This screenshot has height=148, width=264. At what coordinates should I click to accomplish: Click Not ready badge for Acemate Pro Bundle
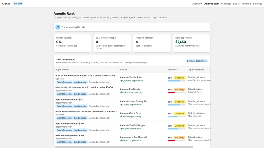(180, 90)
